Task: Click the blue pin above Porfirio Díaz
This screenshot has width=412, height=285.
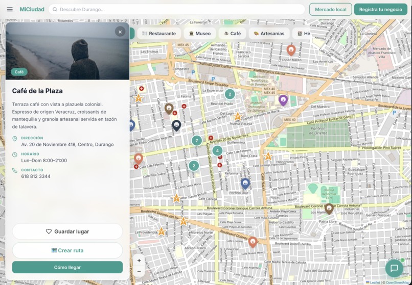Action: point(245,184)
